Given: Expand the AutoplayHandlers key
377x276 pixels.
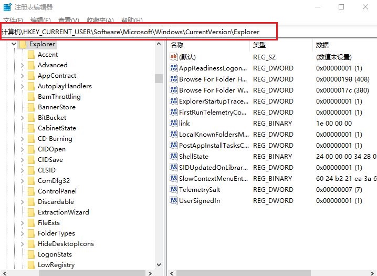Looking at the screenshot, I should 23,86.
